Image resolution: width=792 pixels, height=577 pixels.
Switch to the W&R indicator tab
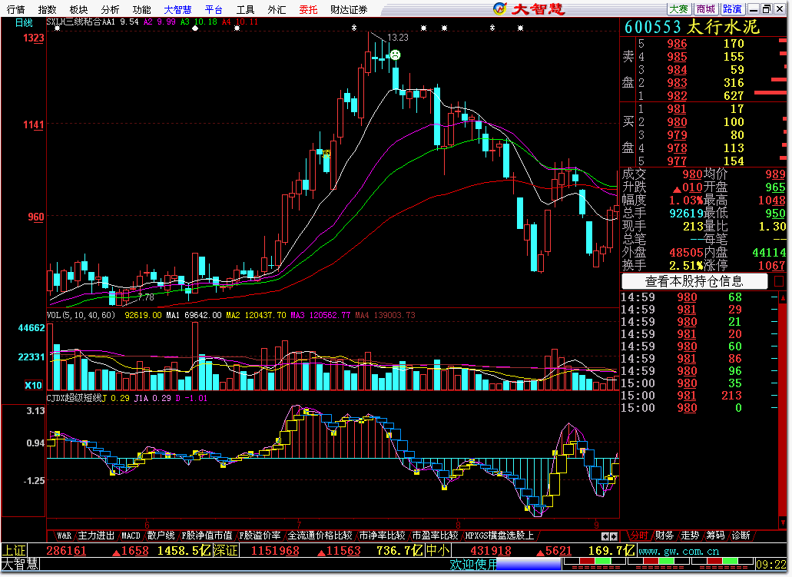coord(64,536)
